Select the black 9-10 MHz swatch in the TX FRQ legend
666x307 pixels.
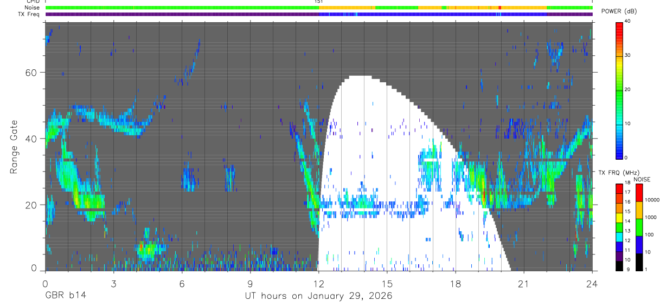point(620,266)
